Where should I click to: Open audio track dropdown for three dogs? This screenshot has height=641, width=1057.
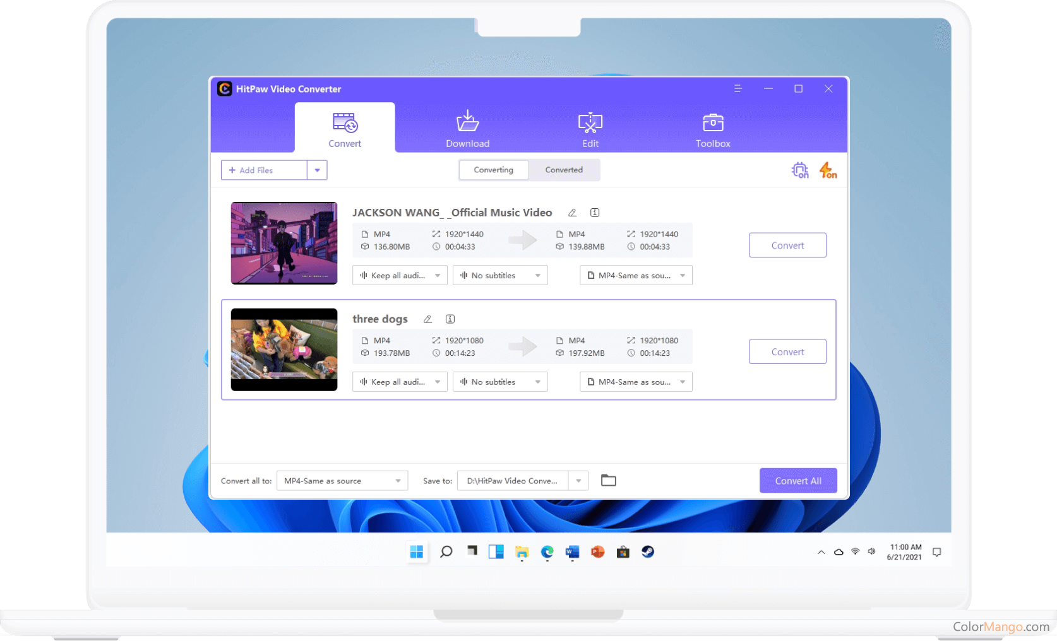(x=400, y=382)
